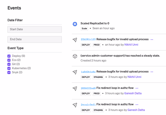The image size is (166, 115).
Task: Focus the Start Date field
Action: (34, 29)
